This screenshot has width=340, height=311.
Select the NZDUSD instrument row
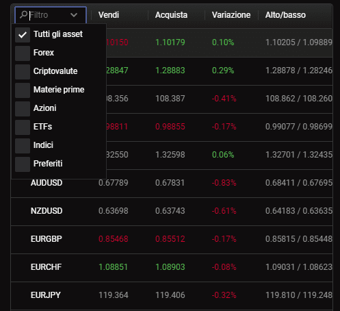(x=172, y=212)
